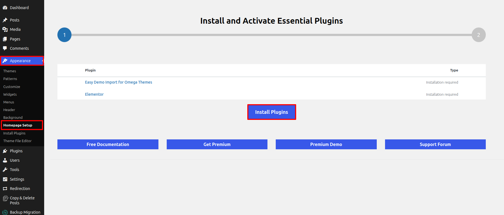504x215 pixels.
Task: Click the Backup Migration icon
Action: coord(5,212)
